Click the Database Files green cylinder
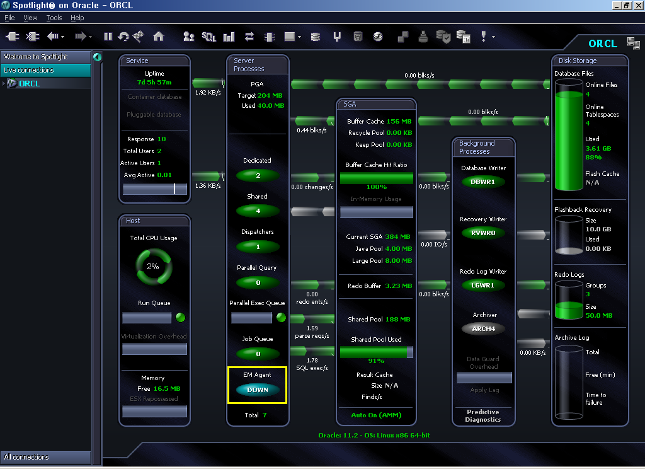The height and width of the screenshot is (469, 645). pyautogui.click(x=569, y=135)
